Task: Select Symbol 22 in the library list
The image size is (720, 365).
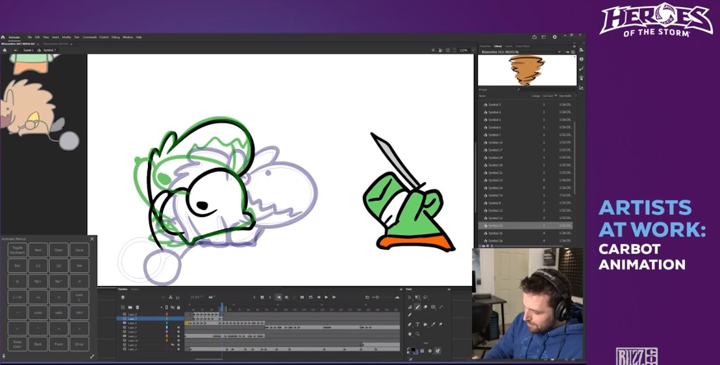Action: [526, 226]
